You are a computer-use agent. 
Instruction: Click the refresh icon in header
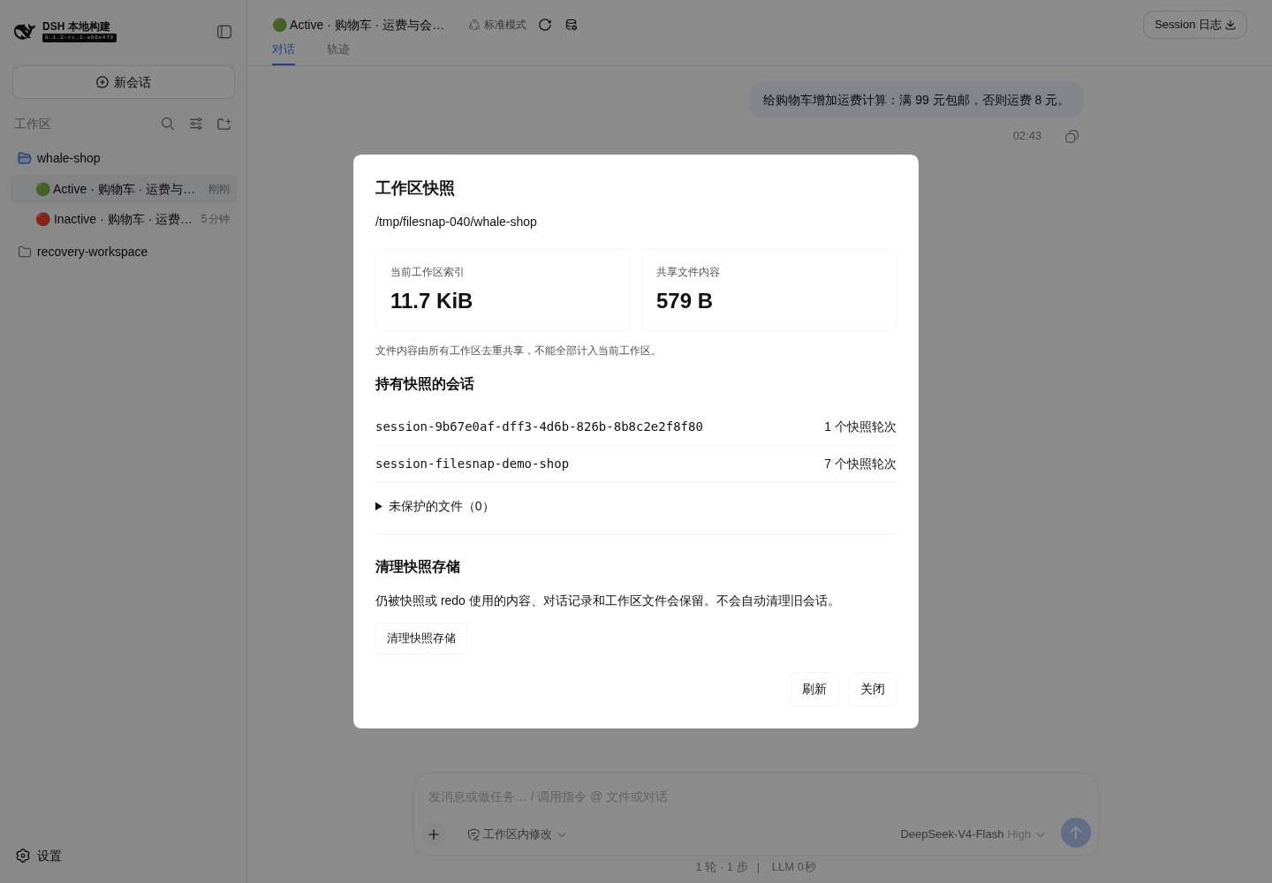[x=545, y=25]
